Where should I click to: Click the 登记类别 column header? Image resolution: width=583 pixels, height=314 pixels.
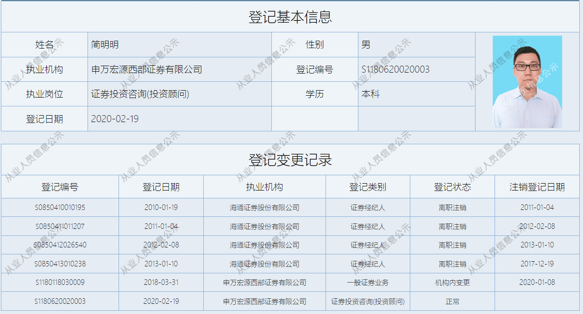tap(369, 186)
